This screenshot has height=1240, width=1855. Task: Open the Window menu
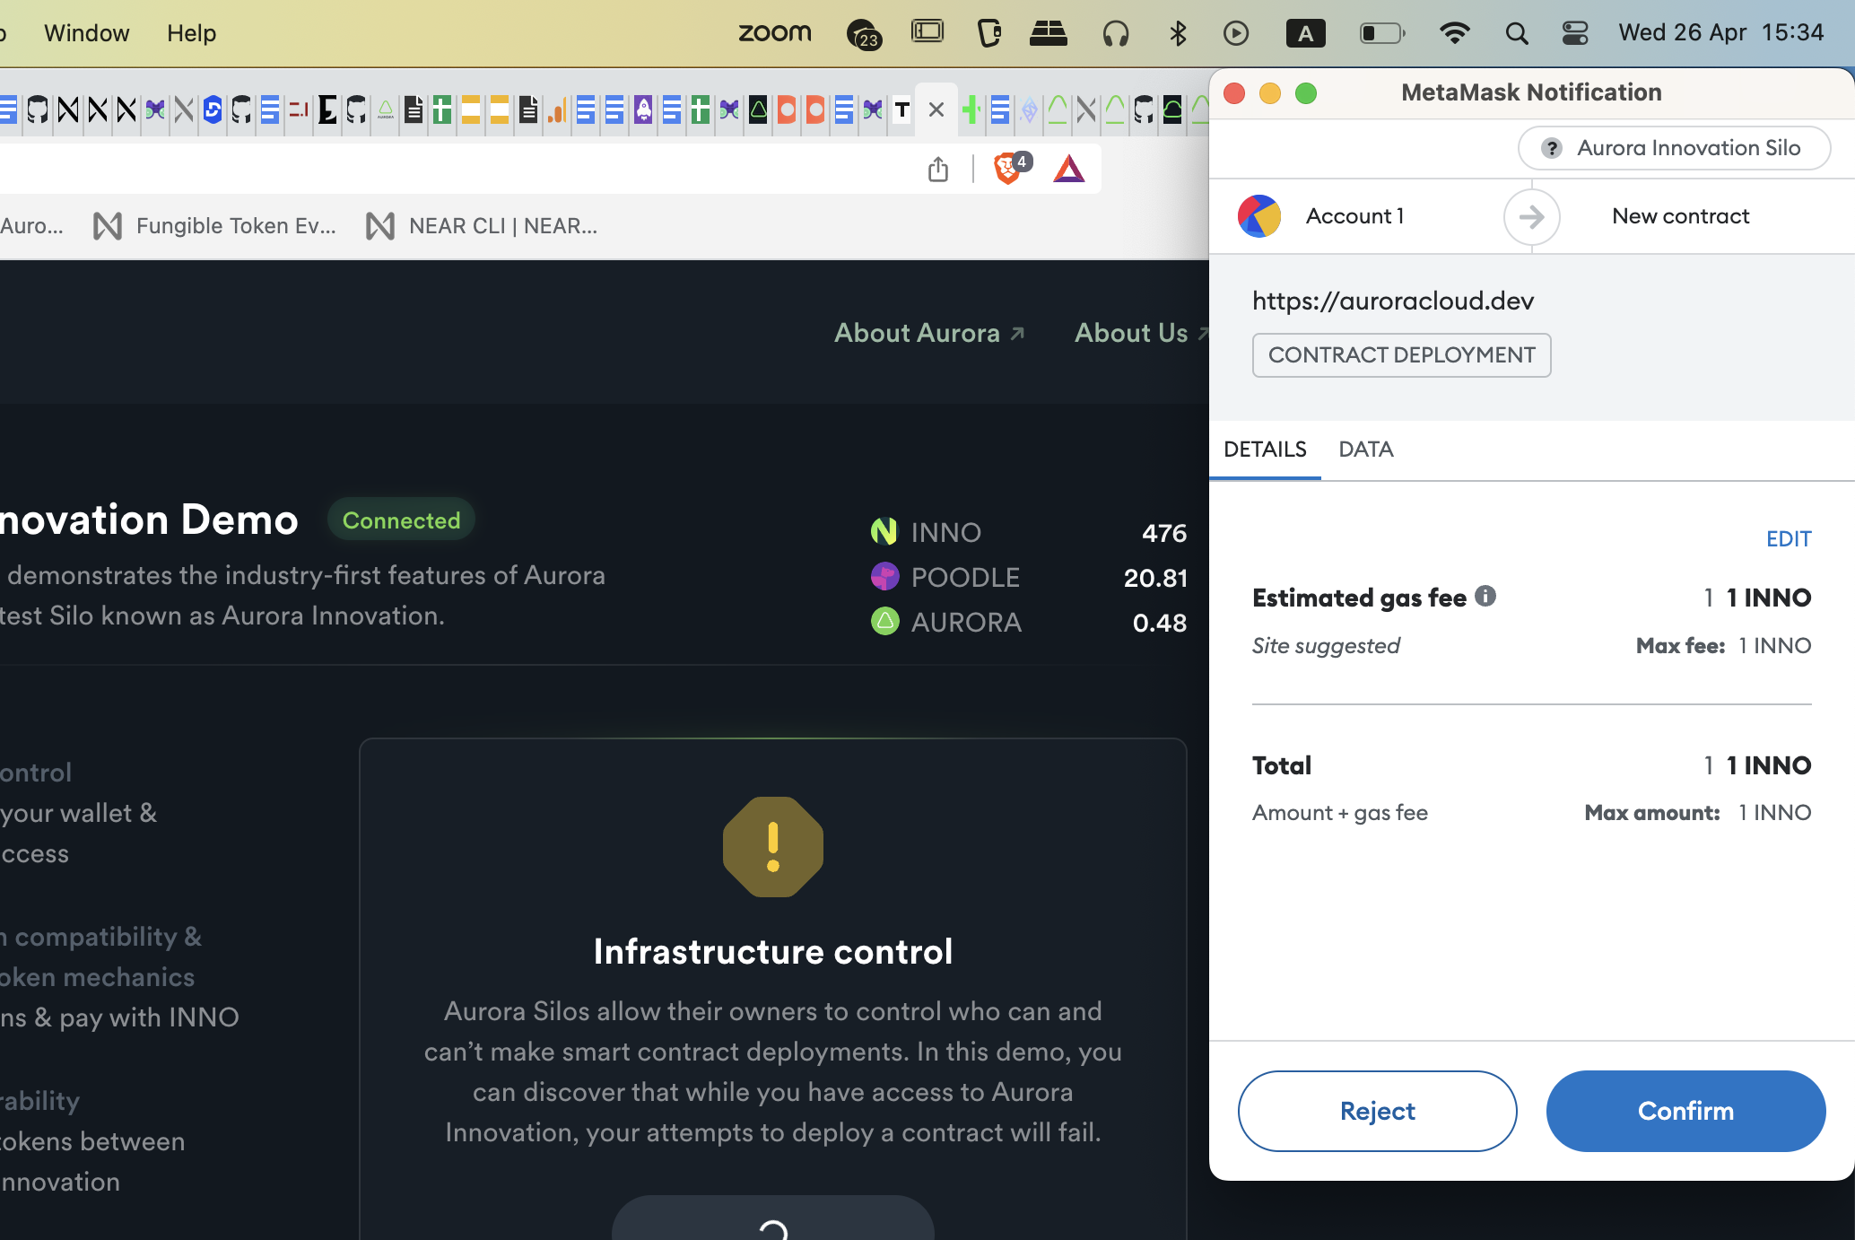(86, 33)
